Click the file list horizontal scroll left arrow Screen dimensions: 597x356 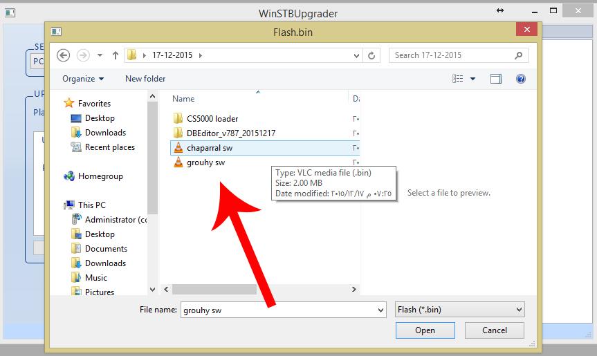[x=166, y=290]
